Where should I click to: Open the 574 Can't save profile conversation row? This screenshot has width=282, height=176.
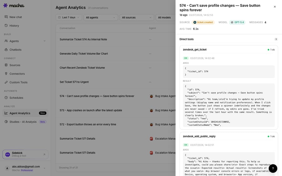tap(116, 96)
